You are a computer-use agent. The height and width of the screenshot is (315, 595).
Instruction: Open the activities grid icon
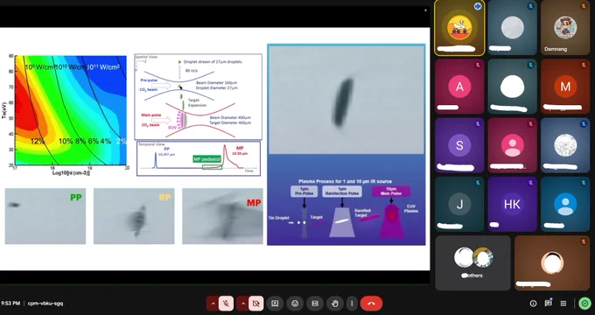point(563,304)
